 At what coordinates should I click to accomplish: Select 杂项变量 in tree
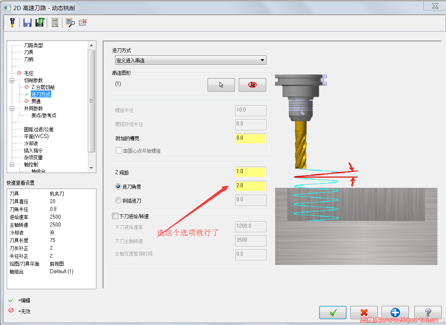tap(33, 158)
